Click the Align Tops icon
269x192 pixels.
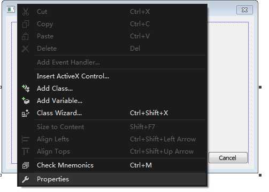pos(26,151)
